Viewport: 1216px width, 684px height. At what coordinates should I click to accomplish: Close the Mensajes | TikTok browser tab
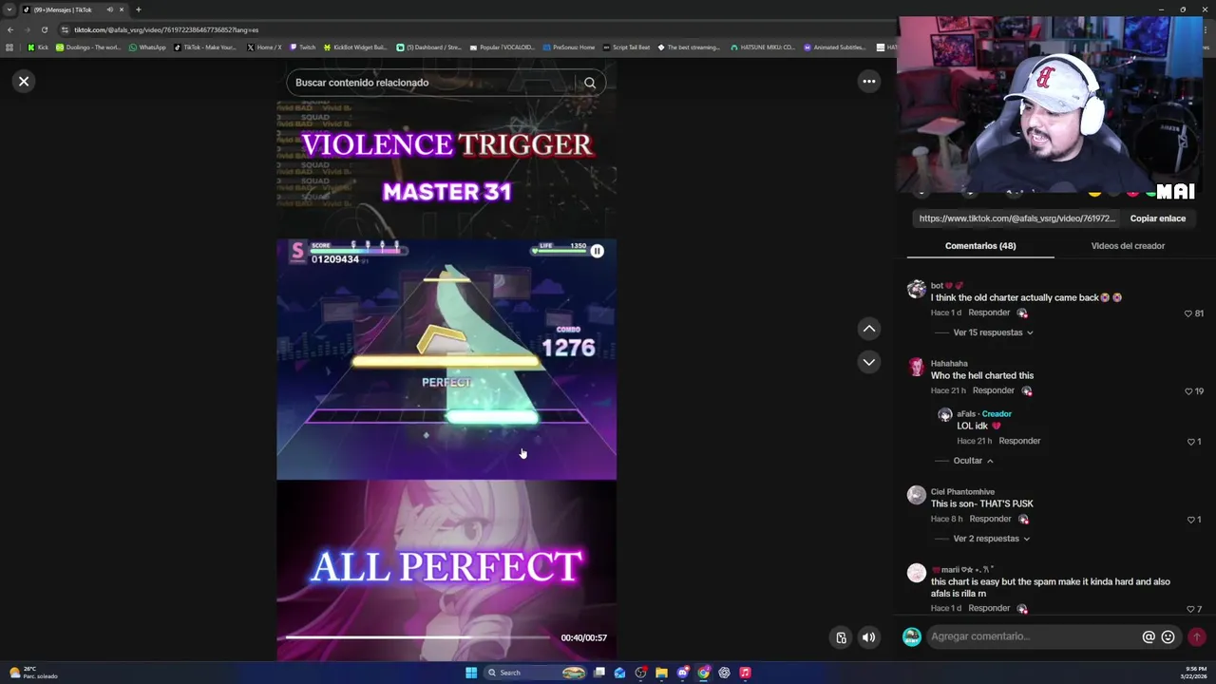tap(122, 9)
